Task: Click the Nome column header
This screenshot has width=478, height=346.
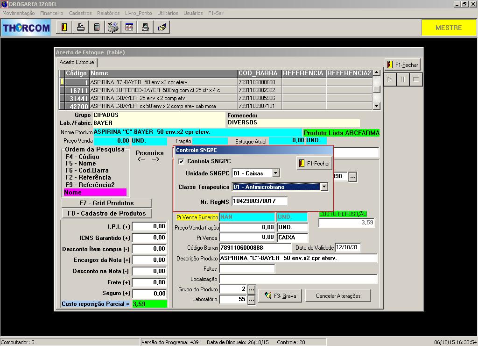Action: [x=163, y=73]
